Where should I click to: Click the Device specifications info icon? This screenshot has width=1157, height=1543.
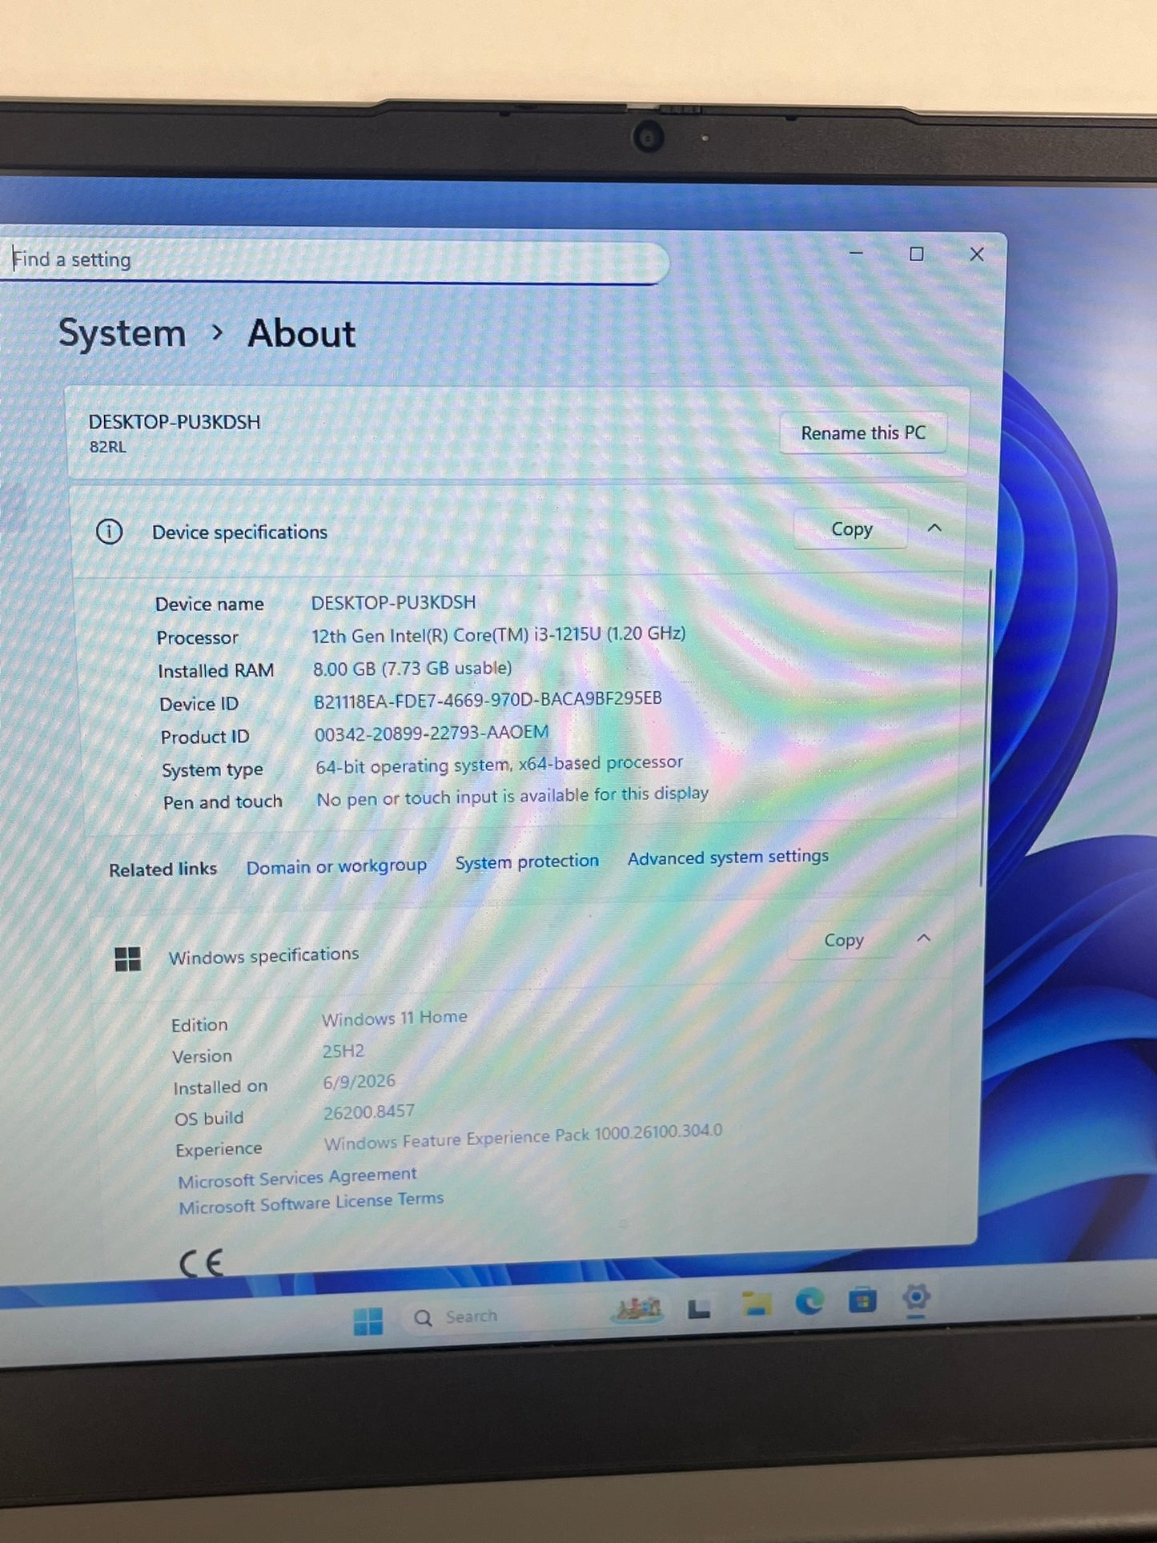(x=109, y=532)
